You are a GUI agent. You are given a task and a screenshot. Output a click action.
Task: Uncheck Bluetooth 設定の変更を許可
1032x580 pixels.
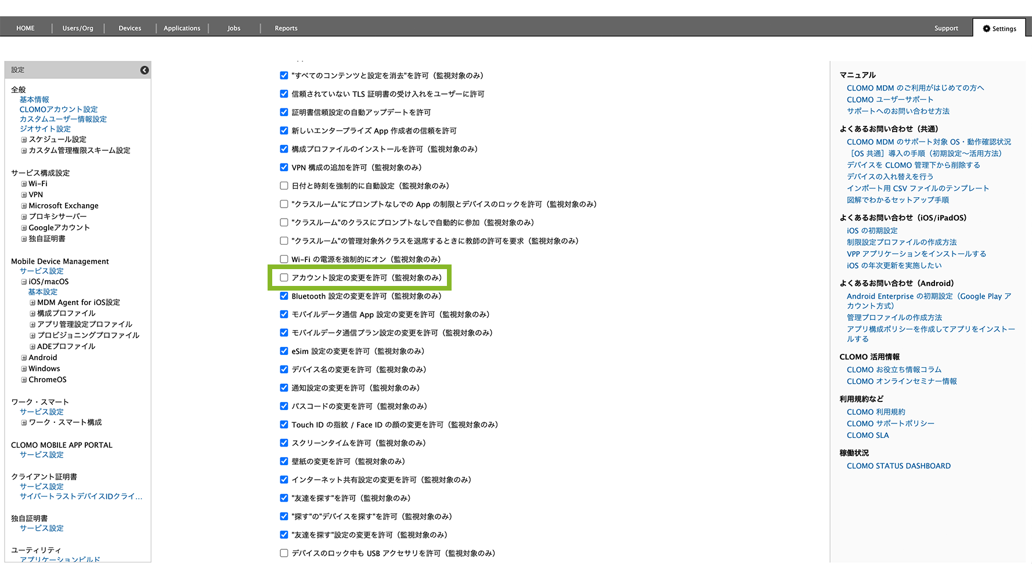point(284,296)
